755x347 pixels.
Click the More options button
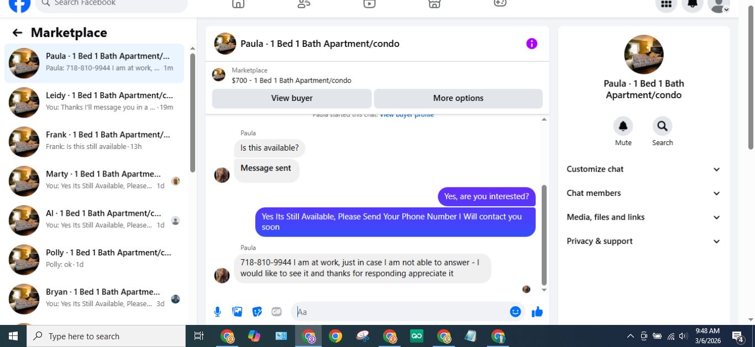click(x=458, y=98)
